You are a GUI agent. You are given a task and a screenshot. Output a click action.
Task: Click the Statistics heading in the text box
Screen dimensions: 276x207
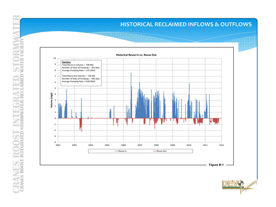66,62
